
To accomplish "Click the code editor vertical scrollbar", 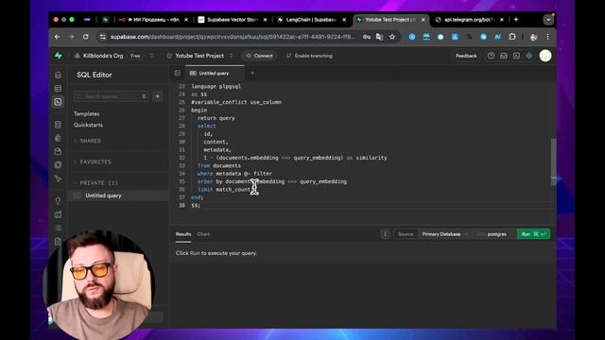I will (x=554, y=161).
